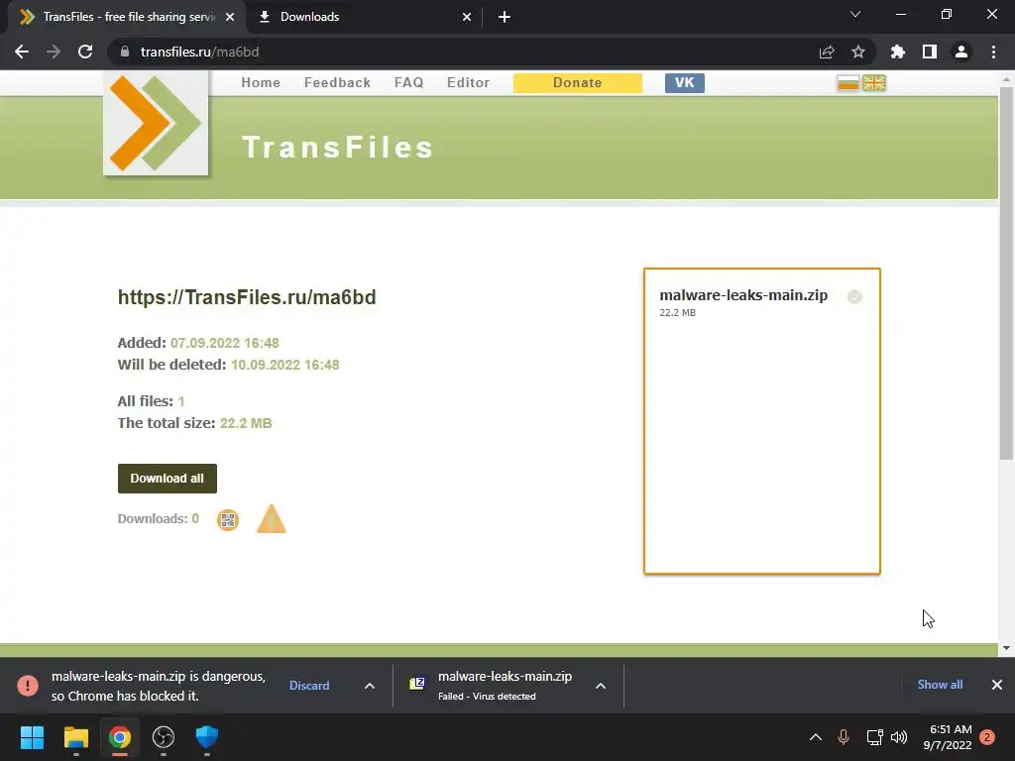Screen dimensions: 1015x761
Task: Show the QR code icon next to Downloads
Action: point(228,519)
